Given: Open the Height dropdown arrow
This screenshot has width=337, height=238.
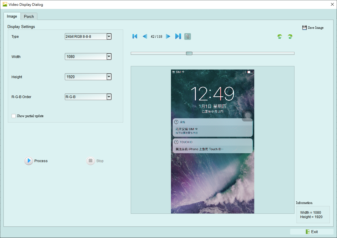Looking at the screenshot, I should click(109, 77).
